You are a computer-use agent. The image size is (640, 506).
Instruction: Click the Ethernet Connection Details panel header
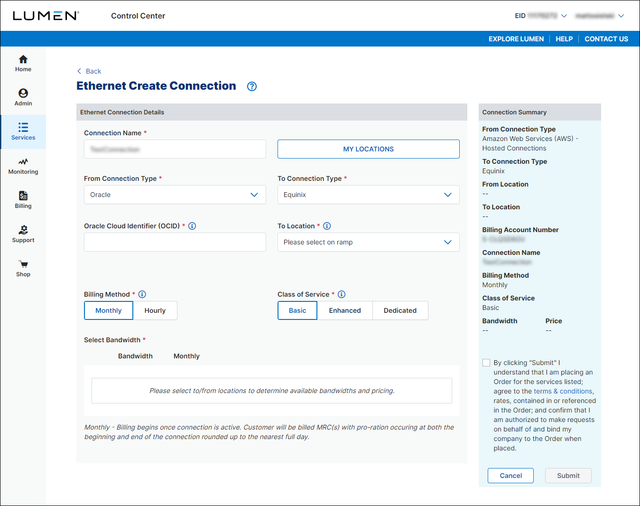click(x=272, y=112)
